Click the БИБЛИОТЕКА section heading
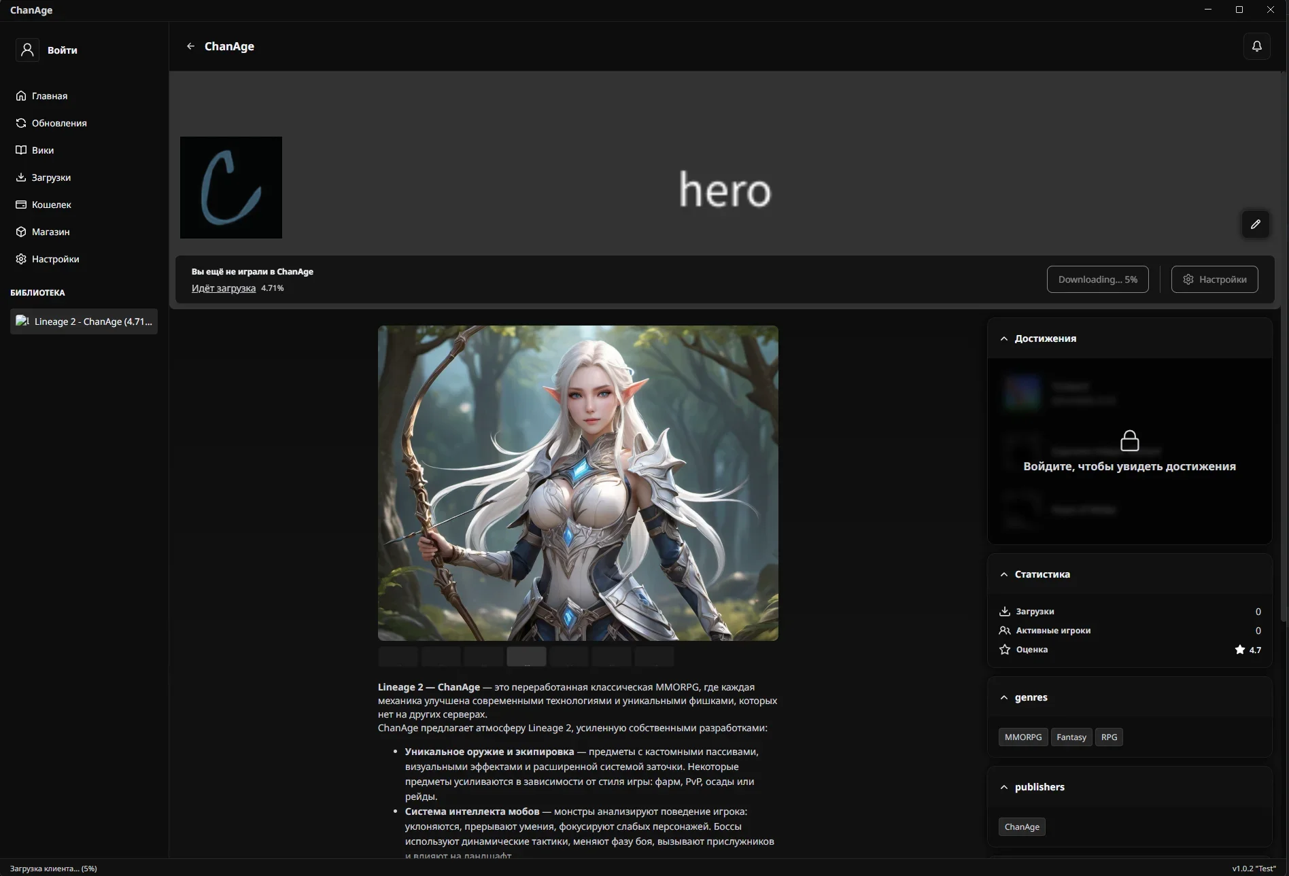Viewport: 1289px width, 876px height. point(37,293)
